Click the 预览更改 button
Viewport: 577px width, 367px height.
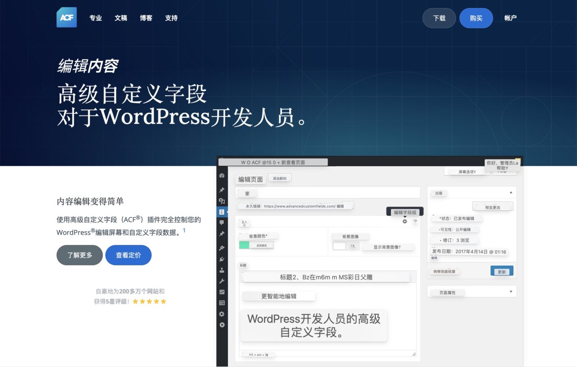coord(492,207)
